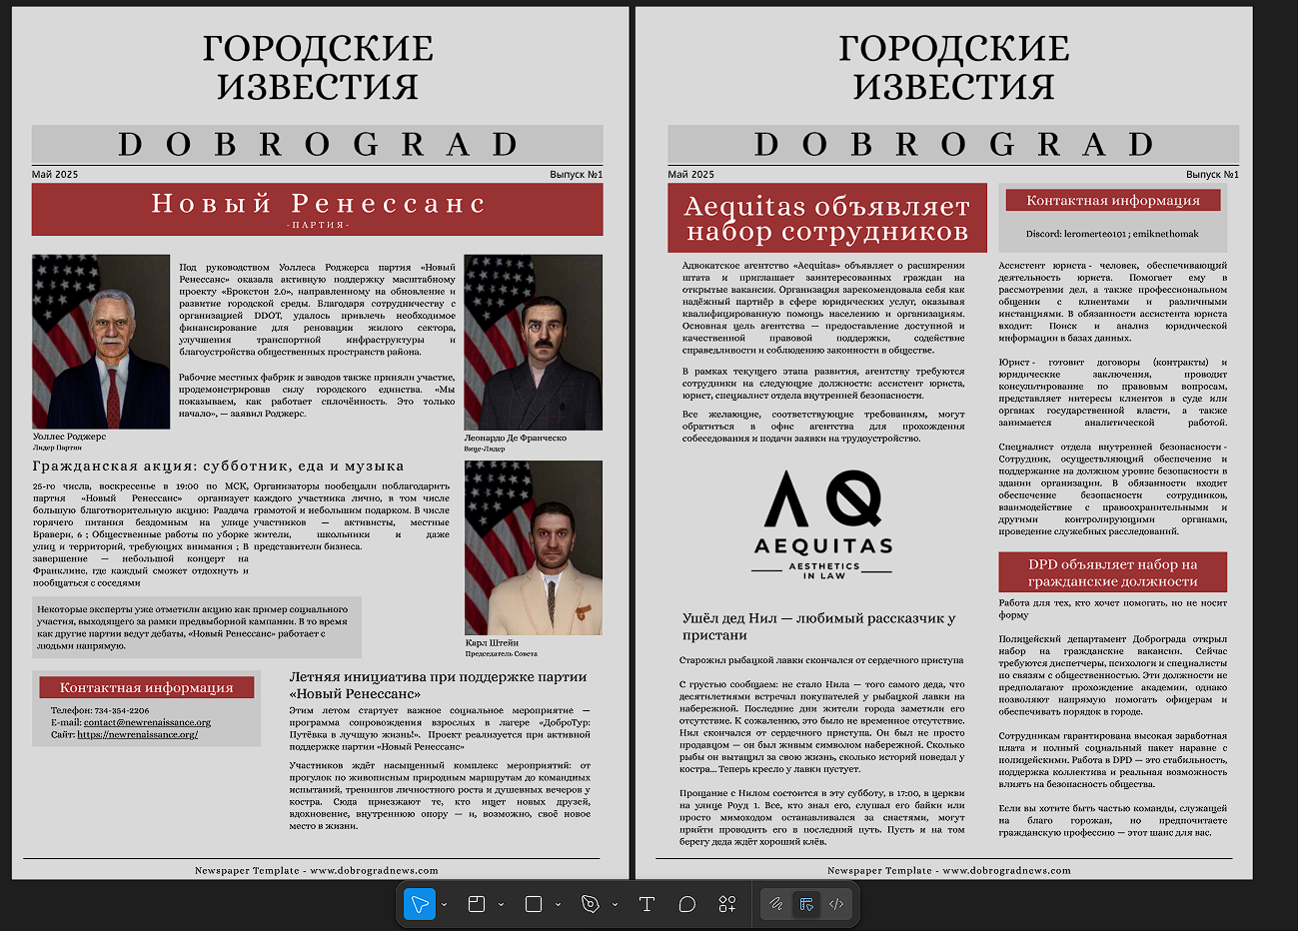
Task: Open the shape tool dropdown arrow
Action: (558, 904)
